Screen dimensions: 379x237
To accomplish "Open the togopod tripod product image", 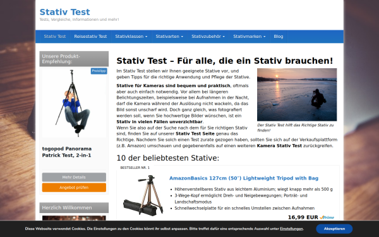I will coord(74,103).
